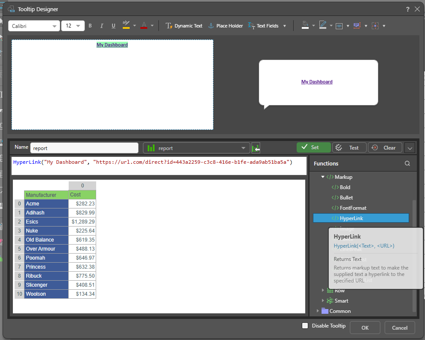The image size is (425, 340).
Task: Open the padding dropdown arrow
Action: click(384, 26)
